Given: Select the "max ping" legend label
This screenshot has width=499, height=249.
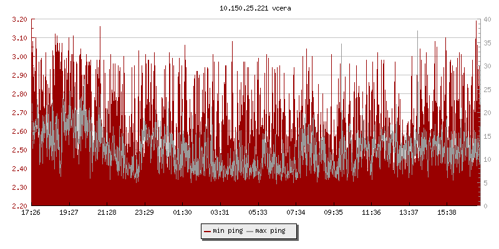Looking at the screenshot, I should 271,231.
